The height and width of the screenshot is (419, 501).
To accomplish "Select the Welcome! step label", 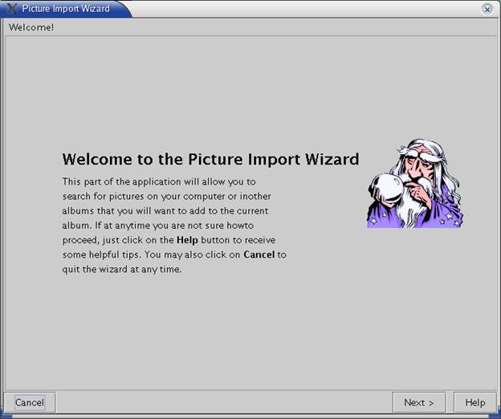I will (31, 27).
